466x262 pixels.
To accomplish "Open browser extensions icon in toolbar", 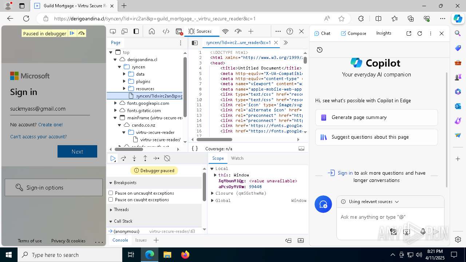I will tap(361, 19).
